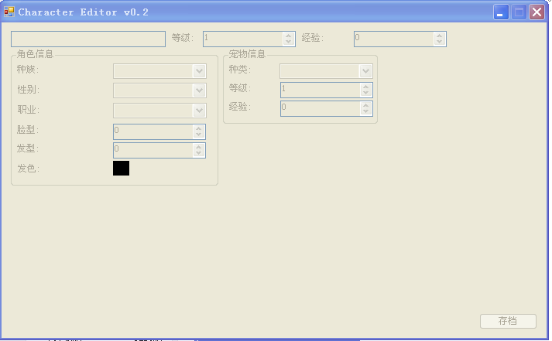This screenshot has width=552, height=341.
Task: Open the pet 种类 type dropdown
Action: (x=365, y=71)
